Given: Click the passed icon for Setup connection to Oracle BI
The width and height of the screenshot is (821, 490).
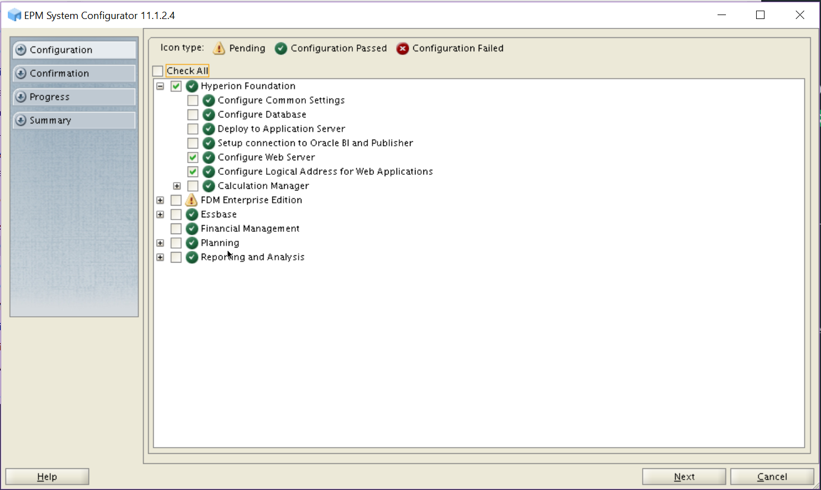Looking at the screenshot, I should (209, 143).
